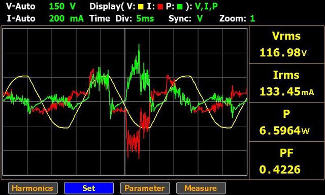This screenshot has height=195, width=325.
Task: Open the Parameter button
Action: pyautogui.click(x=145, y=188)
